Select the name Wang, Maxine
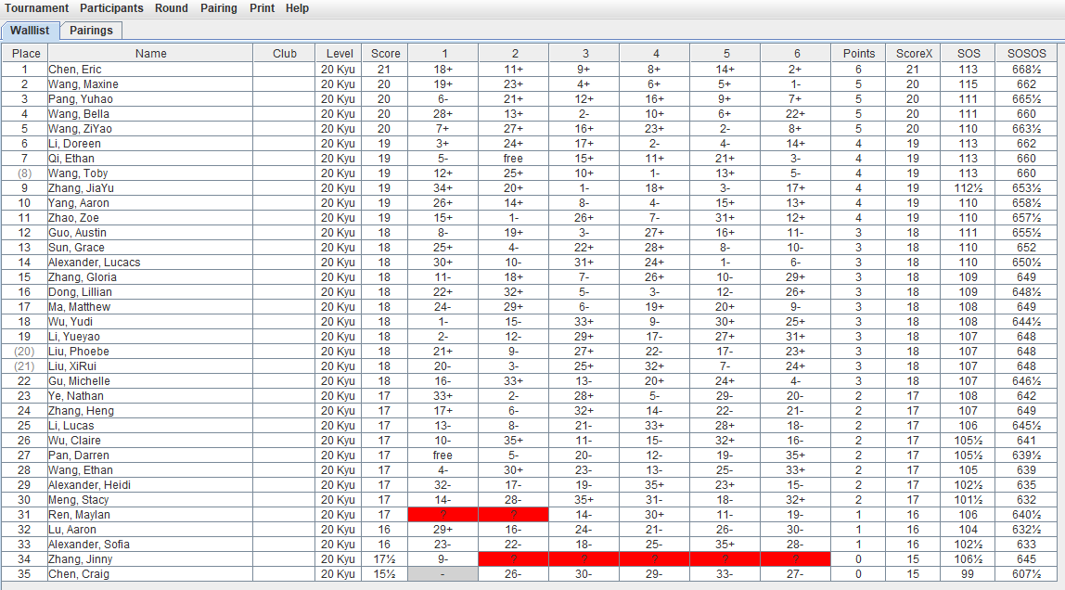The image size is (1065, 590). [x=83, y=84]
